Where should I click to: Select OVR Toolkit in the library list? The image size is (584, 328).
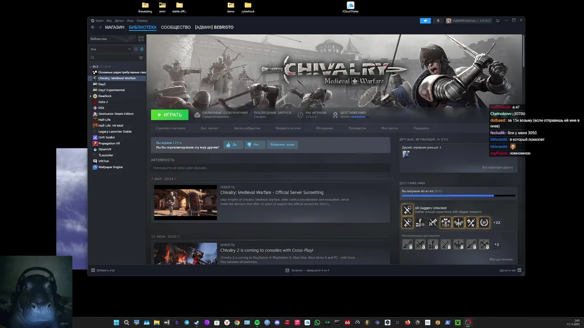pyautogui.click(x=117, y=138)
